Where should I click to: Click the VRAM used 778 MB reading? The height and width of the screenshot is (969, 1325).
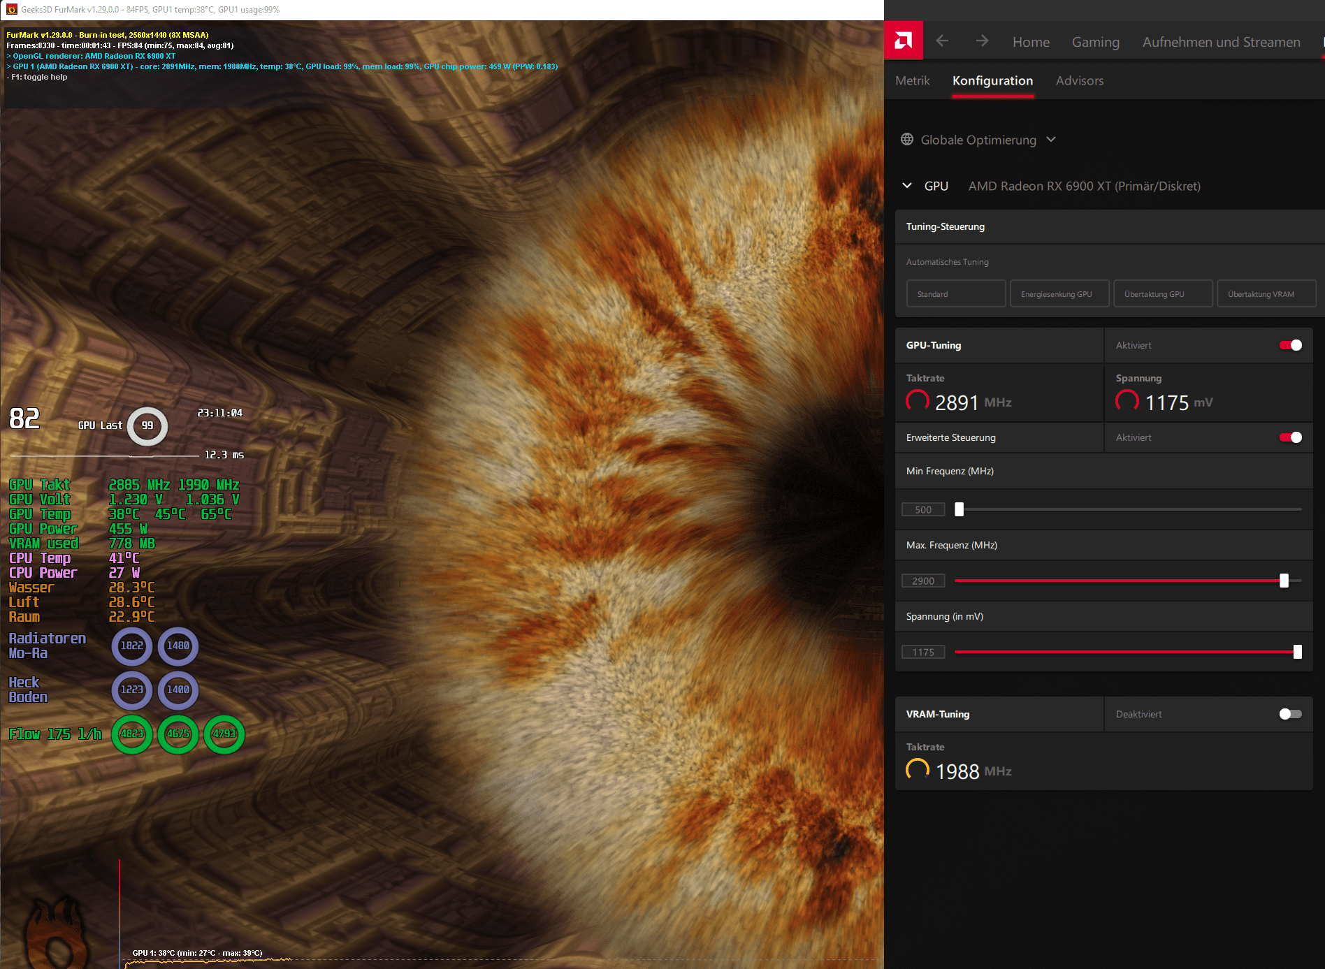(82, 544)
